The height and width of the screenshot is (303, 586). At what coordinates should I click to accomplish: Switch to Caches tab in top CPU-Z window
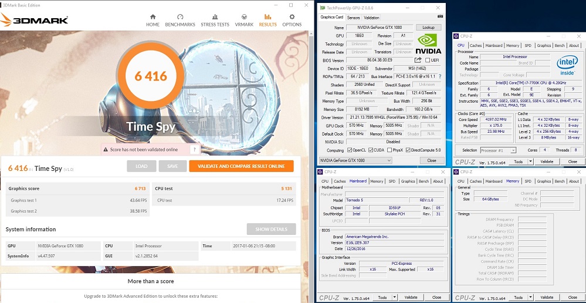pyautogui.click(x=476, y=45)
